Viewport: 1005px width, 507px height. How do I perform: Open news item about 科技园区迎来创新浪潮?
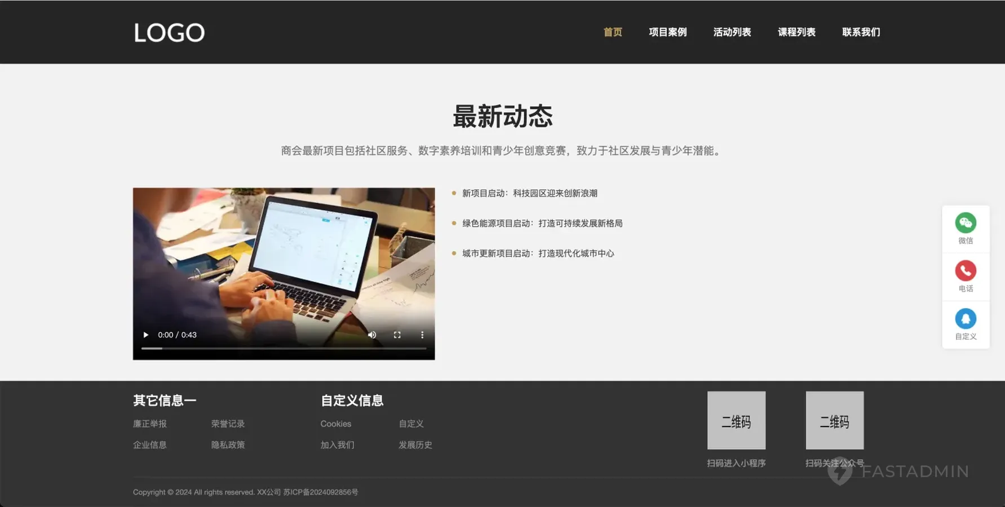529,193
